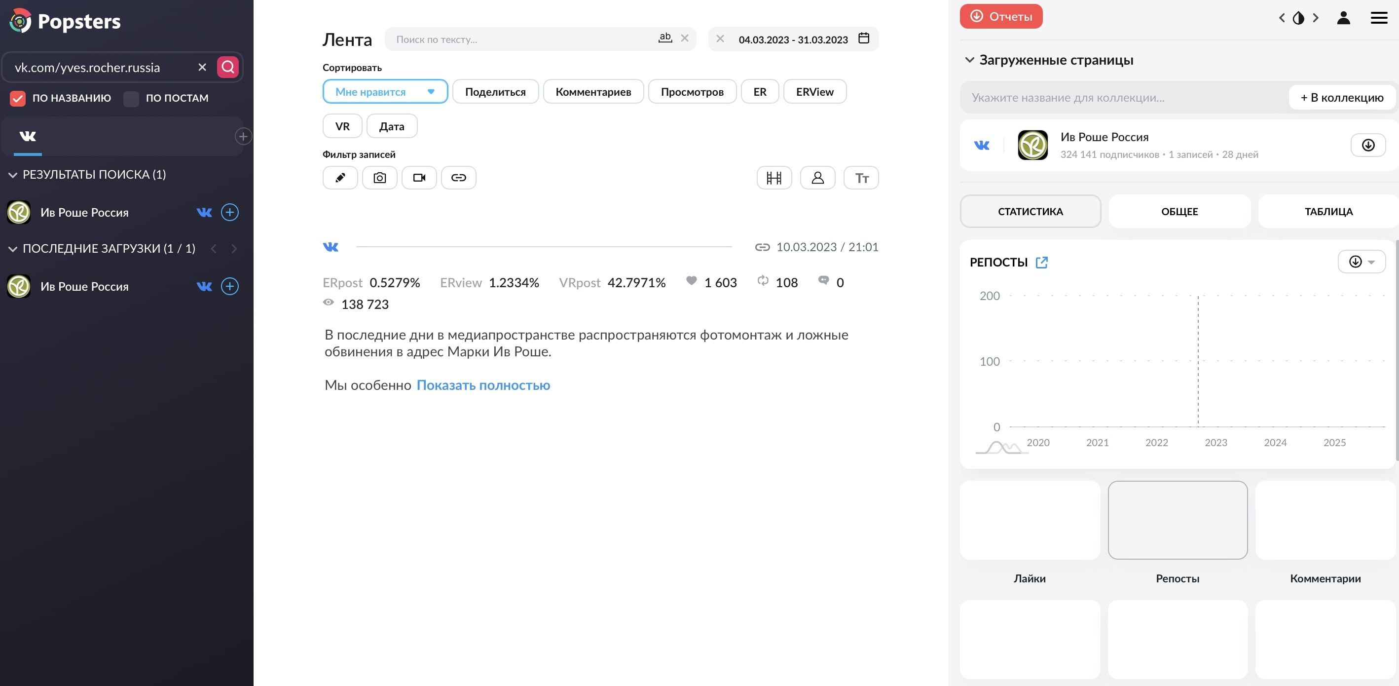
Task: Open Ив Роше Россия in last uploads
Action: [84, 286]
